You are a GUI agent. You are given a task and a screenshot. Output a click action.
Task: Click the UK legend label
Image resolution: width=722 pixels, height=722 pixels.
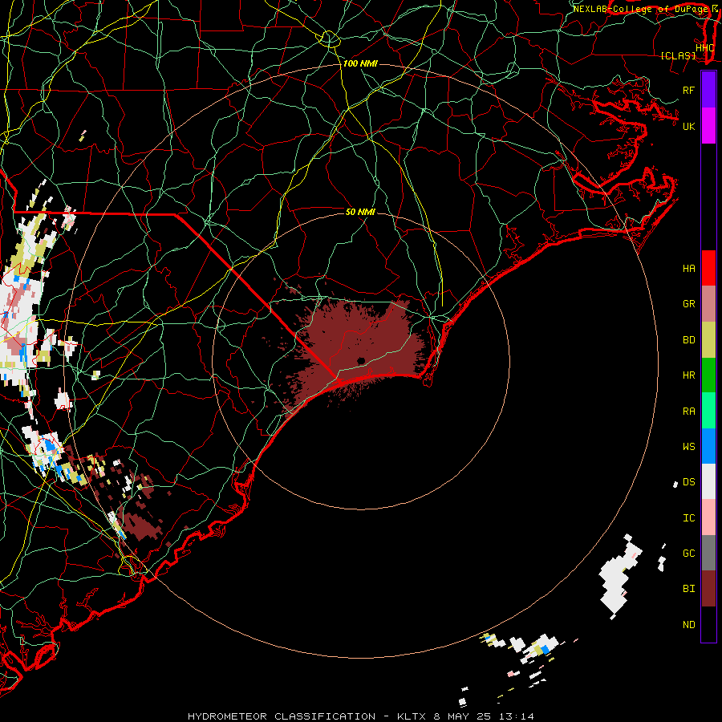pos(689,126)
